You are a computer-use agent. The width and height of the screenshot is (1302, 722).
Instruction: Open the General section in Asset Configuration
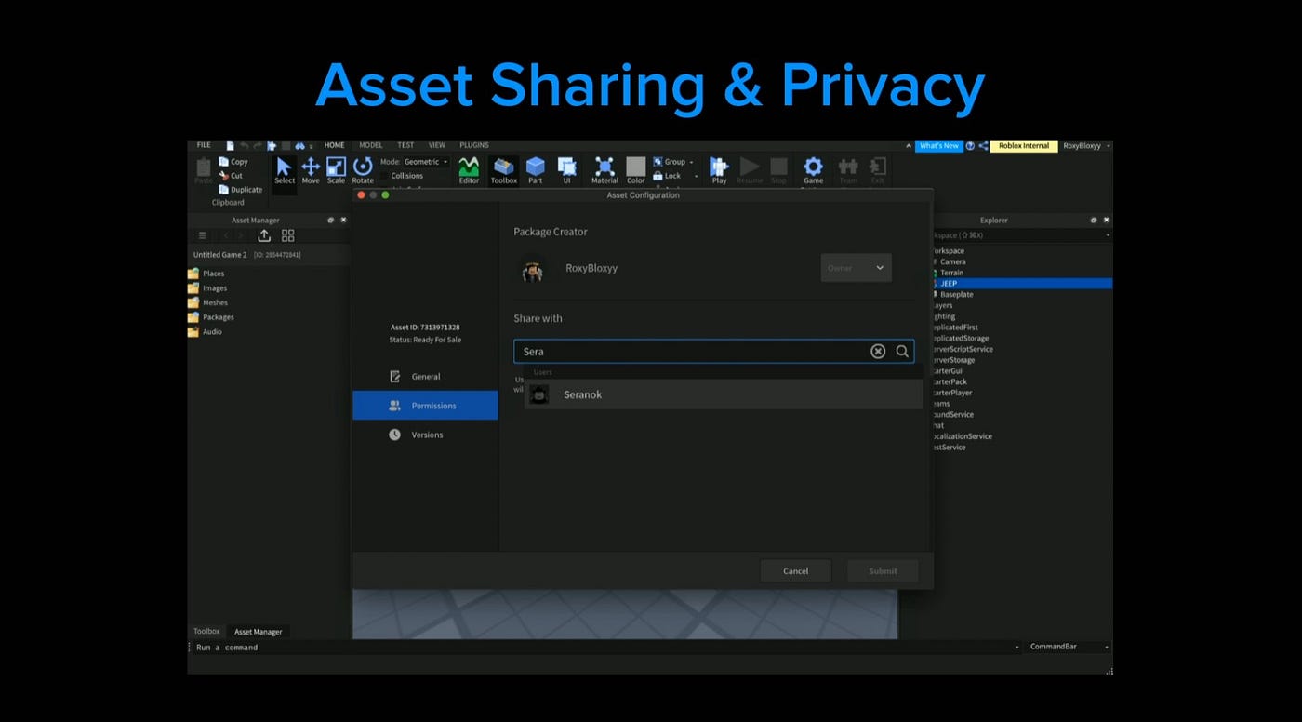click(x=425, y=377)
